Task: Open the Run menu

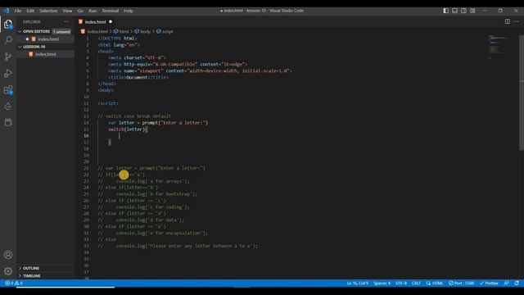Action: pos(93,11)
